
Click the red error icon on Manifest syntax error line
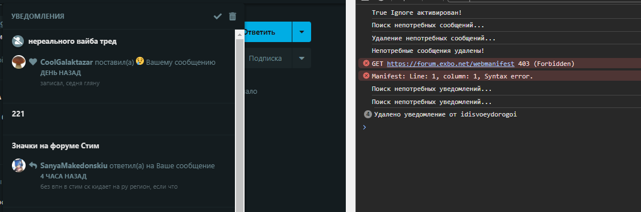(366, 76)
